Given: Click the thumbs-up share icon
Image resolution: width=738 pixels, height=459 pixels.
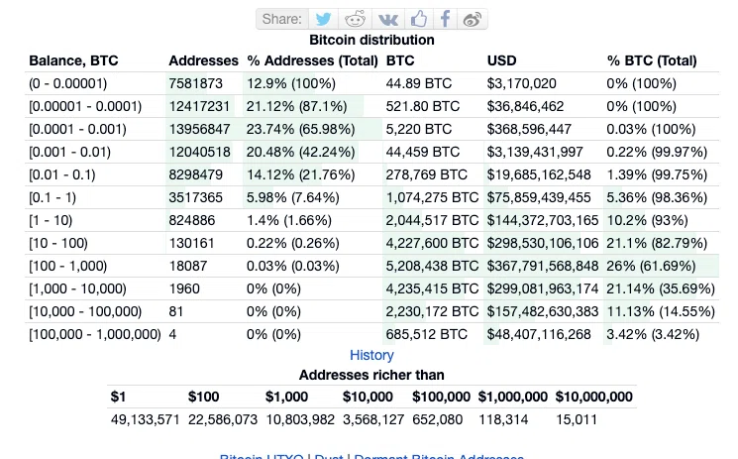Looking at the screenshot, I should coord(418,19).
